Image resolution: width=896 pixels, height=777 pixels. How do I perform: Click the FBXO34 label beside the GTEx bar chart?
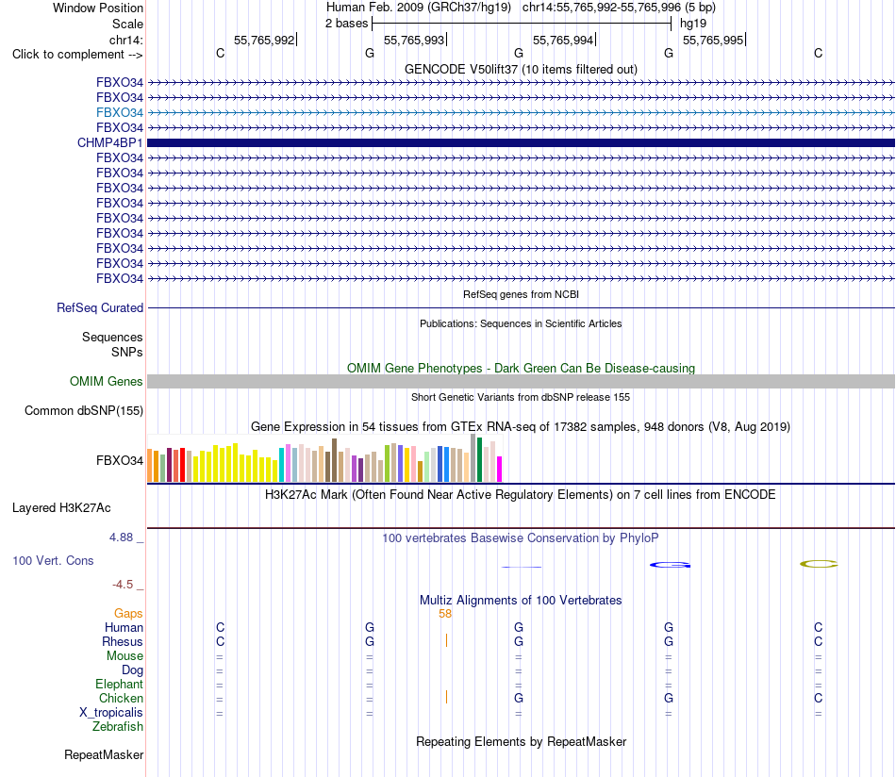[120, 460]
